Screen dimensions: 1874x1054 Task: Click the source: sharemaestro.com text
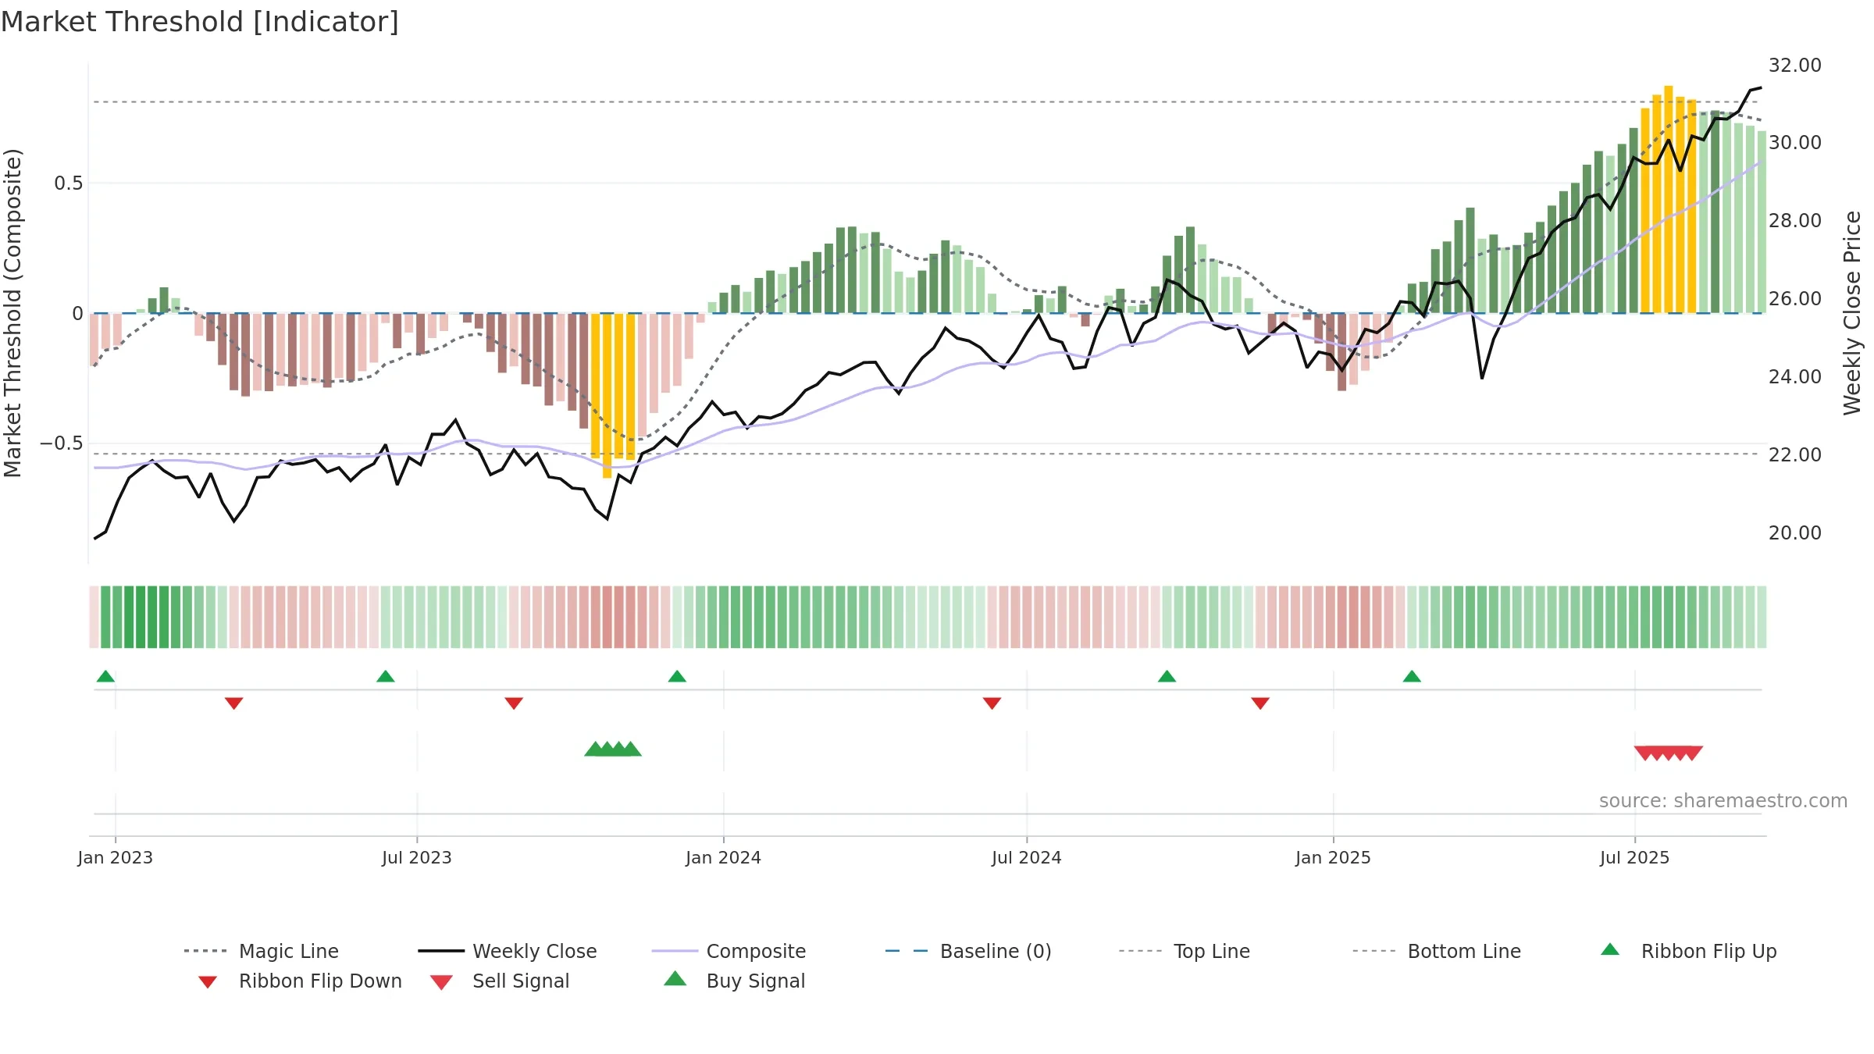click(1723, 801)
